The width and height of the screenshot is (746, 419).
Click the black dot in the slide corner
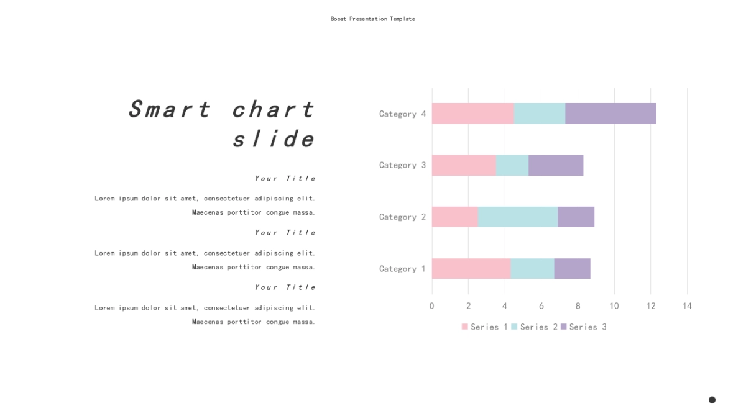712,400
